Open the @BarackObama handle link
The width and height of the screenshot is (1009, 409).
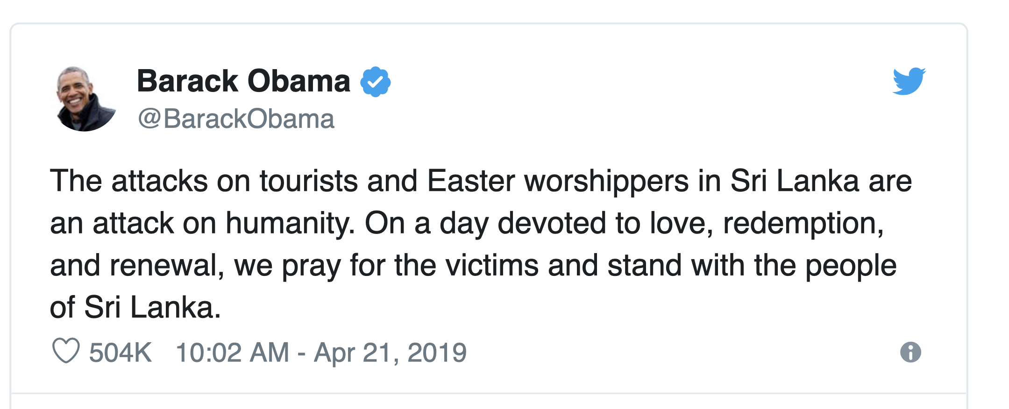(236, 119)
